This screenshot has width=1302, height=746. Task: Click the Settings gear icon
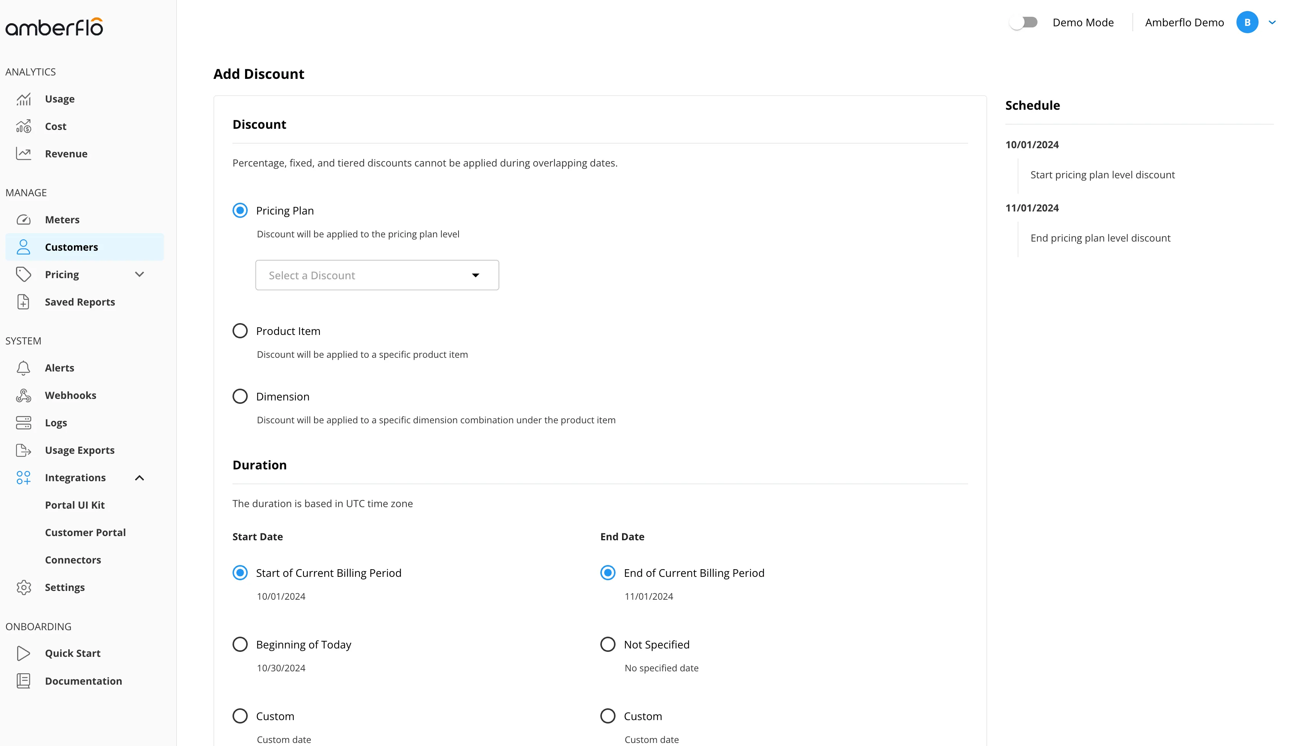(24, 587)
